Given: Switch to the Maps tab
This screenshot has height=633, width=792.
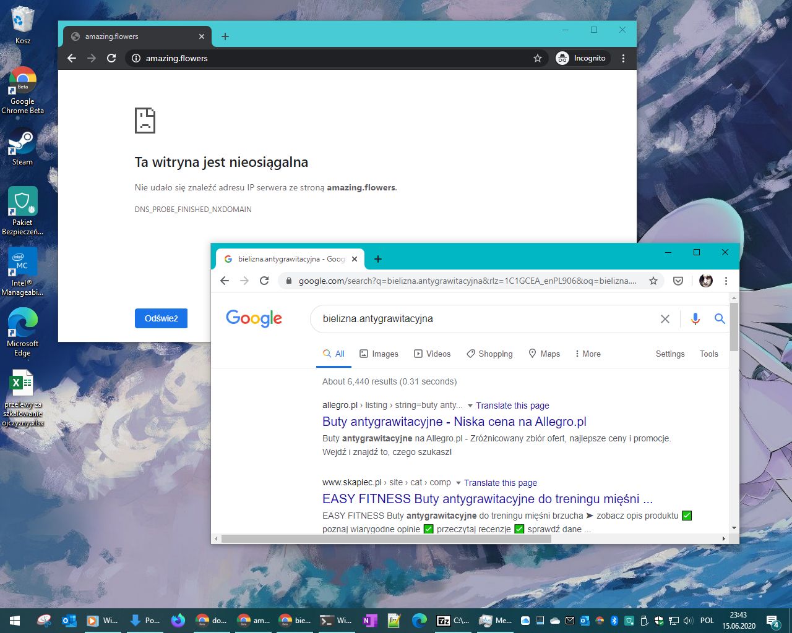Looking at the screenshot, I should [x=544, y=354].
